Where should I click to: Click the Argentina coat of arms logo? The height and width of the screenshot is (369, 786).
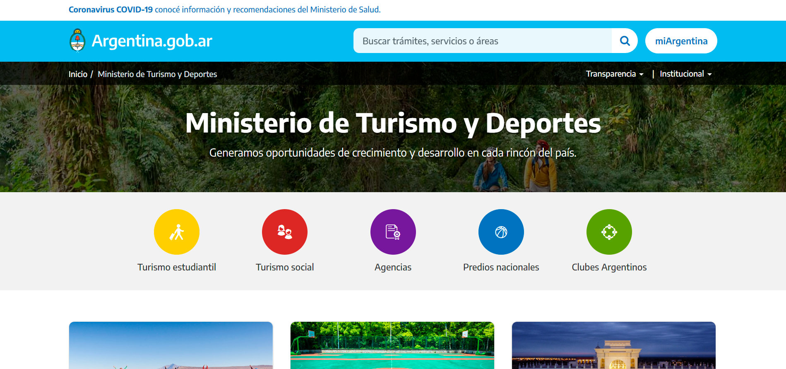(x=77, y=41)
